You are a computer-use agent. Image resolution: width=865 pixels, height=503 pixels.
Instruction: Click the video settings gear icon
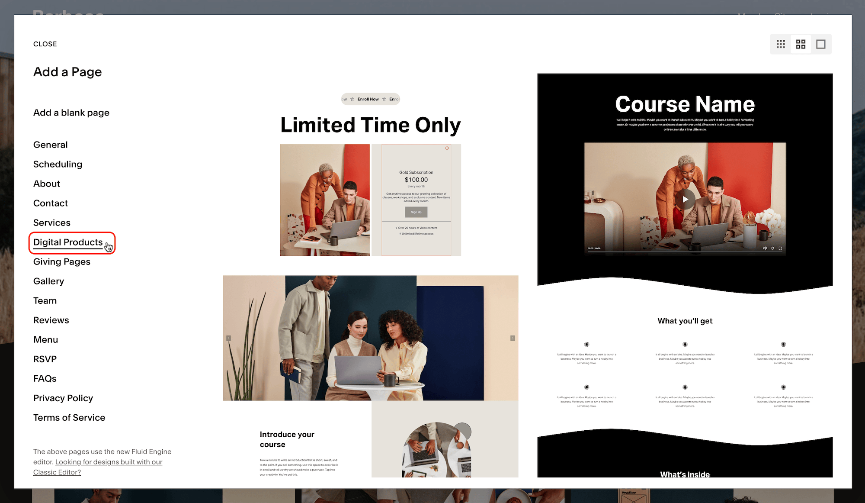point(772,248)
